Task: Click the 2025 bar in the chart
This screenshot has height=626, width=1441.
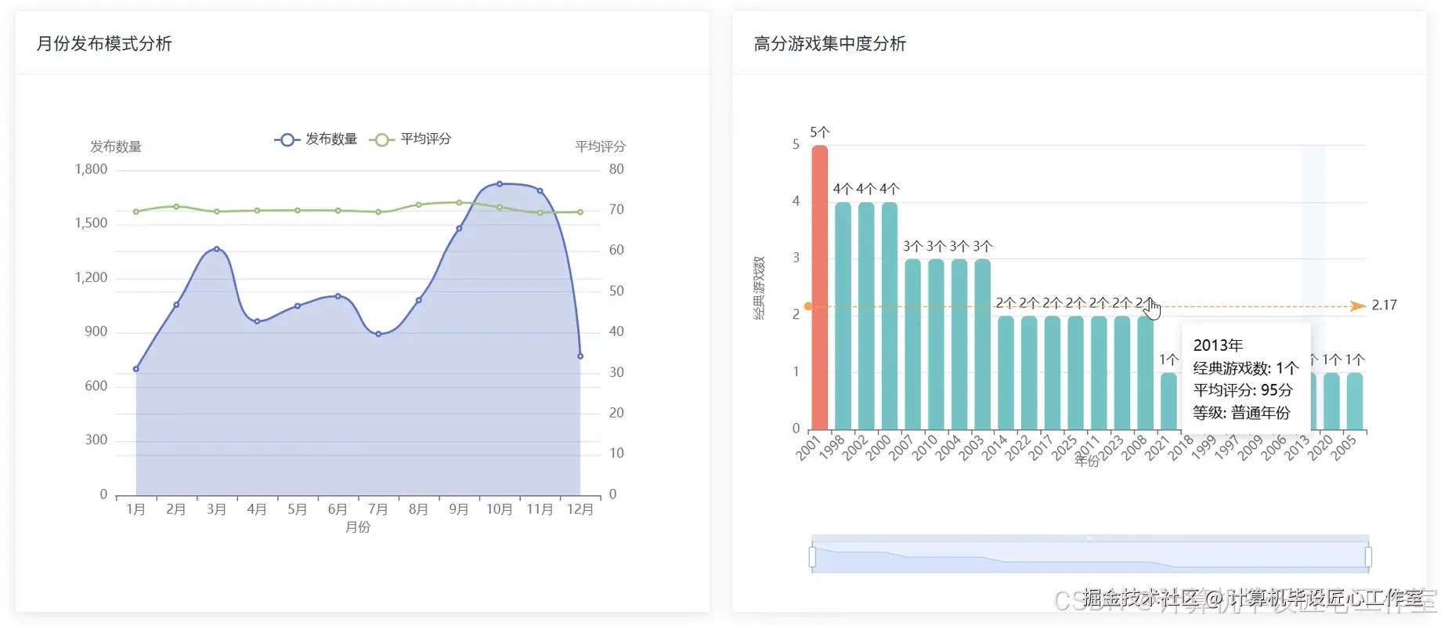Action: (1076, 373)
